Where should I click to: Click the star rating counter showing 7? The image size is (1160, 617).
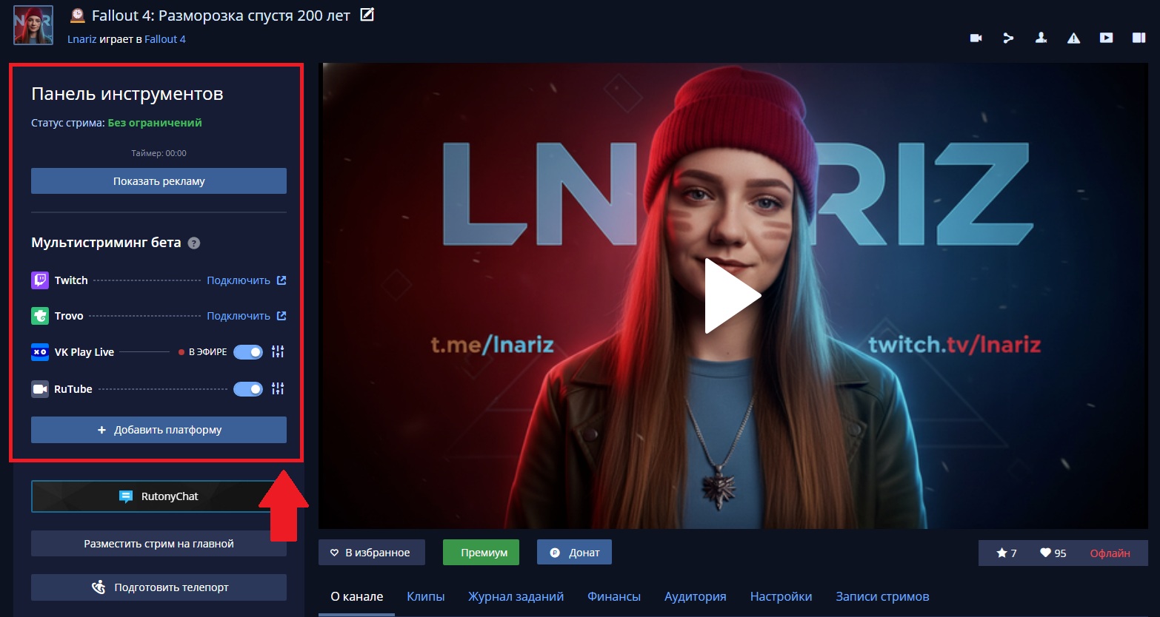(1006, 553)
